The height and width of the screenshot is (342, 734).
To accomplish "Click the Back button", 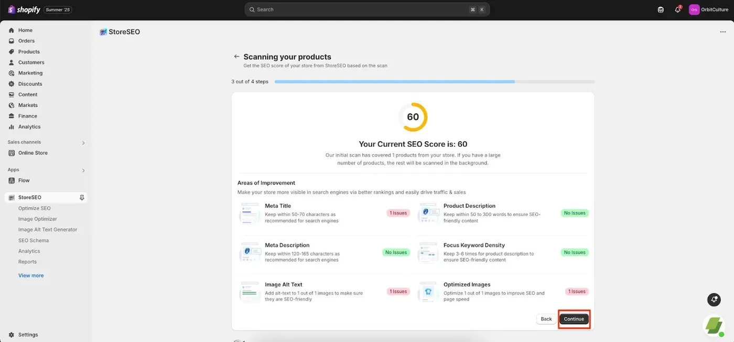I will point(546,319).
